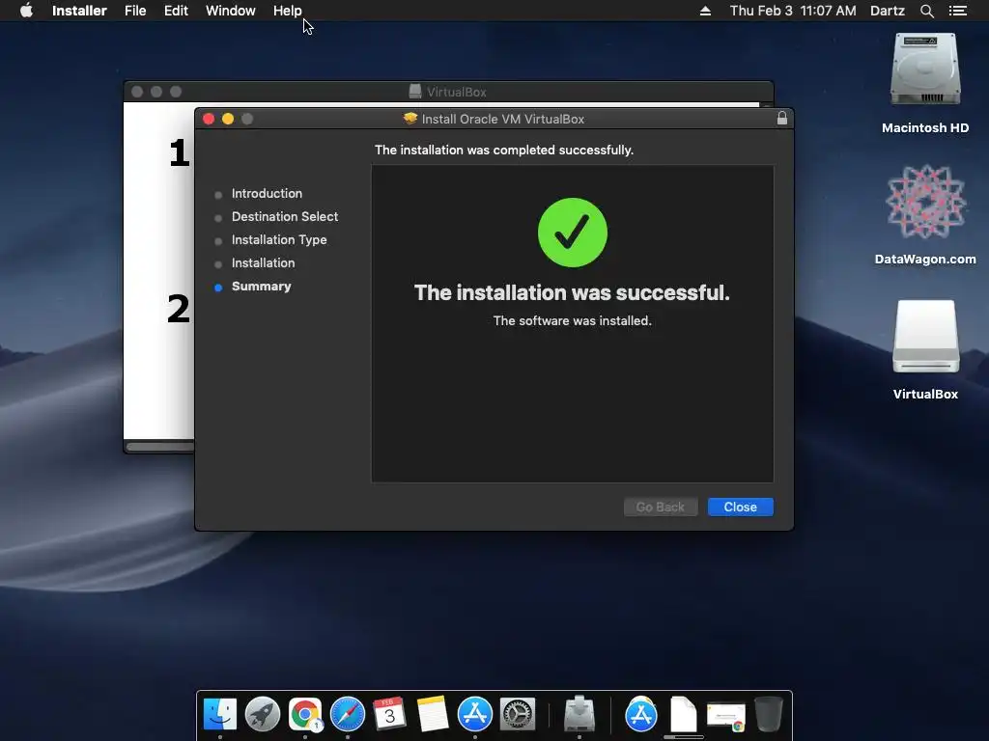Open the DataWagon.com desktop icon
This screenshot has width=989, height=741.
coord(925,202)
